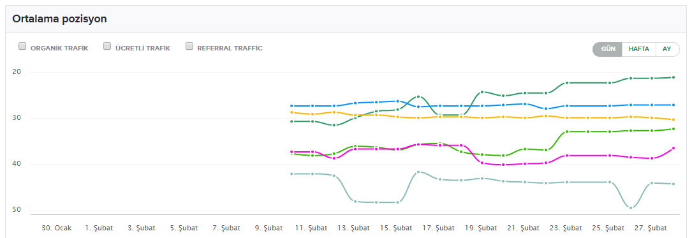Click the 30. Ocak axis label

57,228
